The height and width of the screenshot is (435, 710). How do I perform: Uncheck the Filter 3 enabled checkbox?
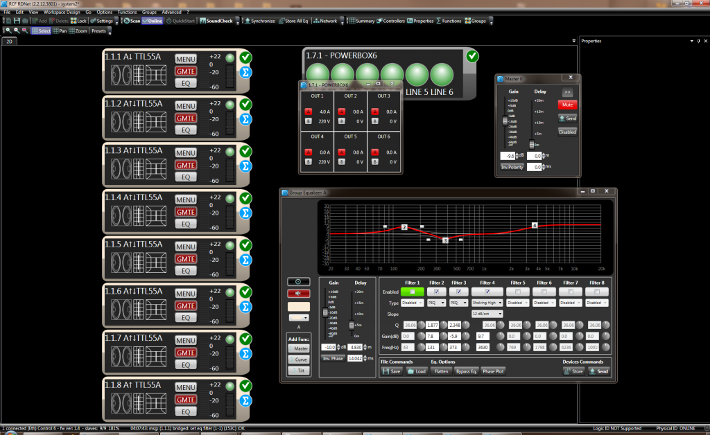coord(458,292)
